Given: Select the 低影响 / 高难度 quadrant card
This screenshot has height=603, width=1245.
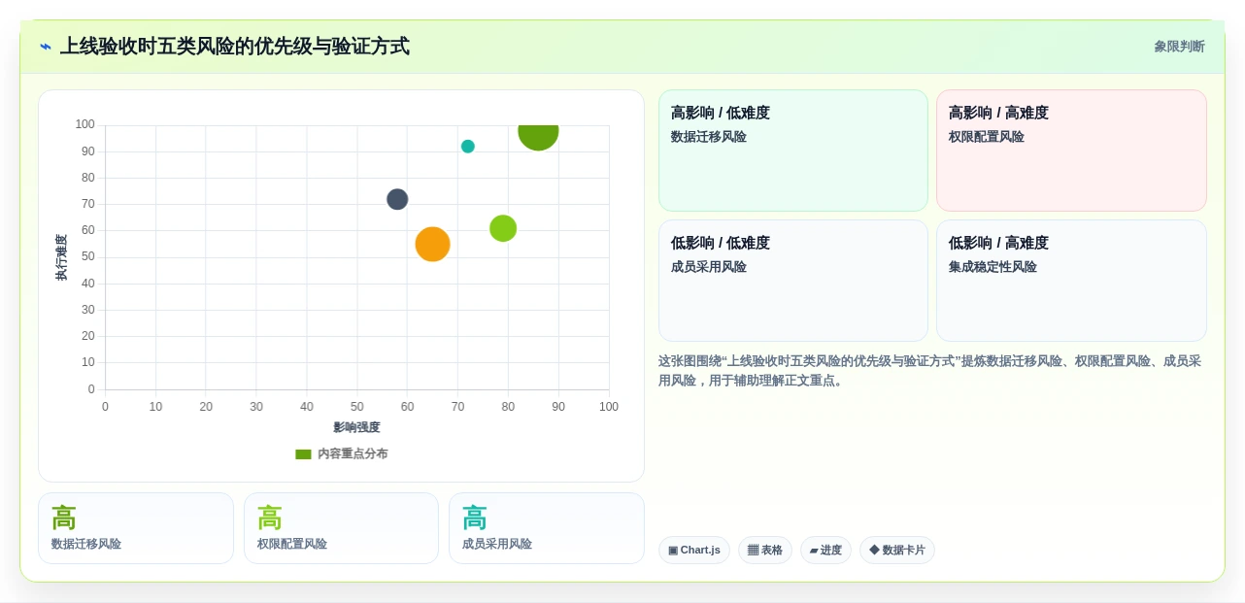Looking at the screenshot, I should coord(1071,281).
